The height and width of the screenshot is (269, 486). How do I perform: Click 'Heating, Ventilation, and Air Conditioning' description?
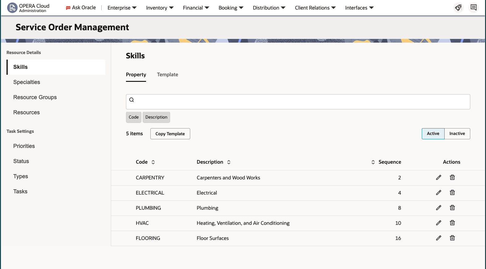click(x=243, y=223)
